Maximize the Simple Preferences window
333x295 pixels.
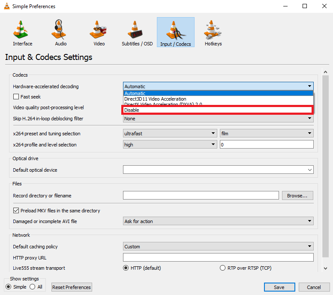click(x=305, y=6)
